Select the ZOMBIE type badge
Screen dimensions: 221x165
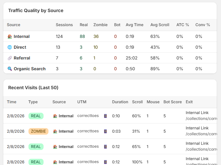click(38, 131)
